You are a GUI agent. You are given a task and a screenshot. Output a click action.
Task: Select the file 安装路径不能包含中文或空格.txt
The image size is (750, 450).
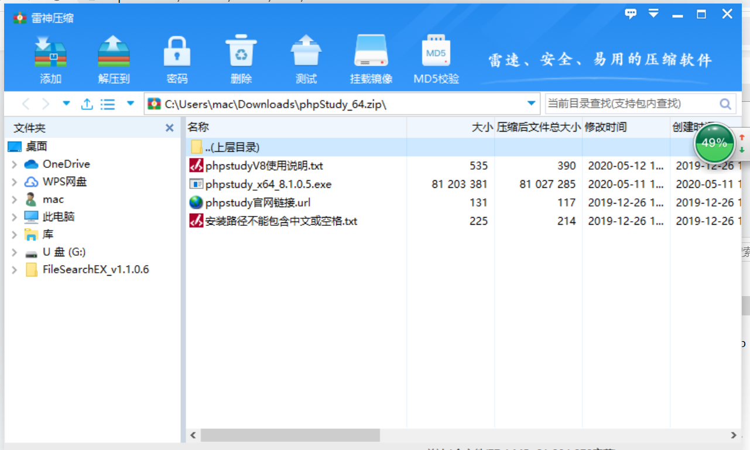click(281, 221)
